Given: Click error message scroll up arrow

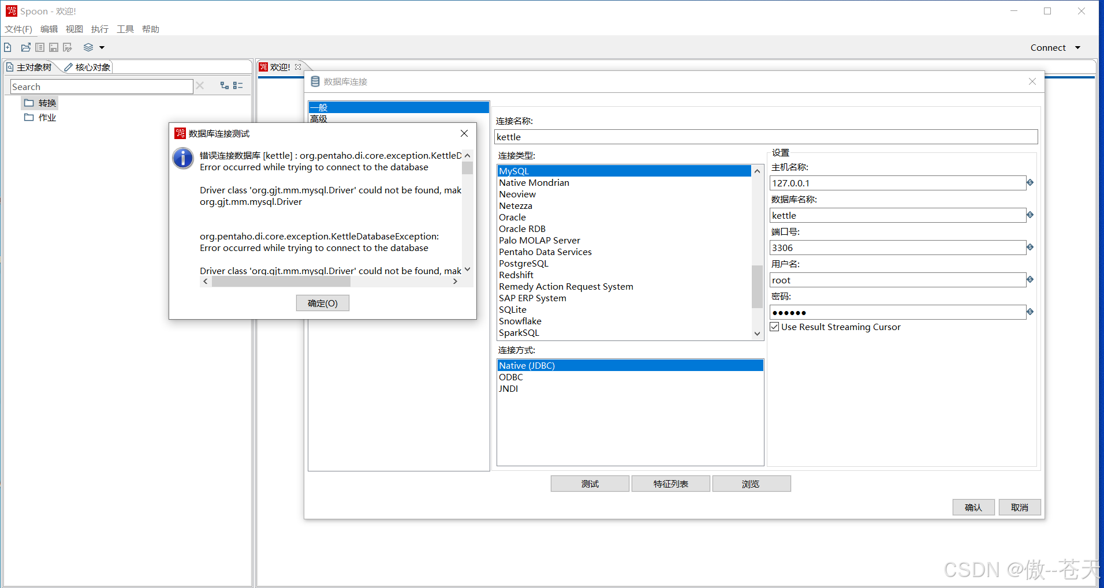Looking at the screenshot, I should [468, 155].
